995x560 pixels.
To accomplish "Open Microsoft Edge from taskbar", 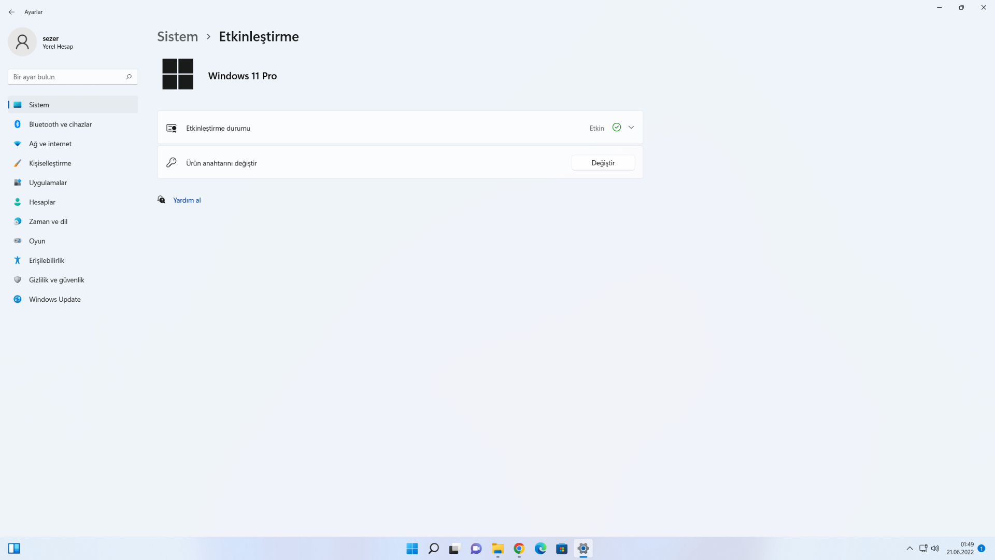I will click(541, 549).
